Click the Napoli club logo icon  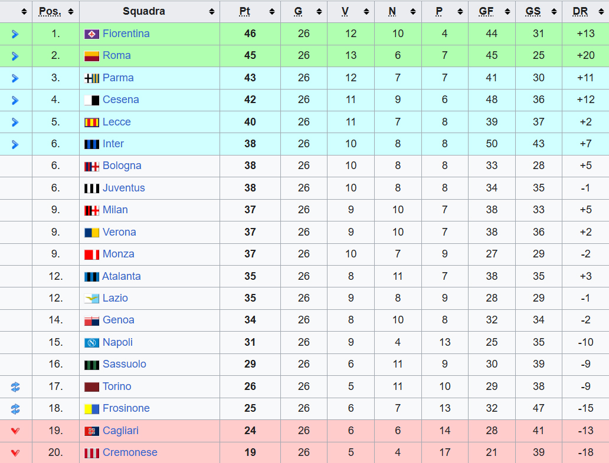click(x=91, y=343)
